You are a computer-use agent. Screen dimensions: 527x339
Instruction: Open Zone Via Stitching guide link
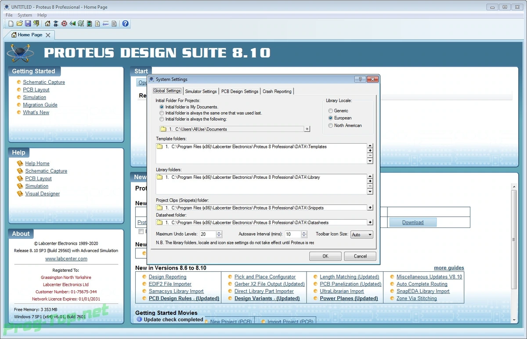click(x=416, y=298)
